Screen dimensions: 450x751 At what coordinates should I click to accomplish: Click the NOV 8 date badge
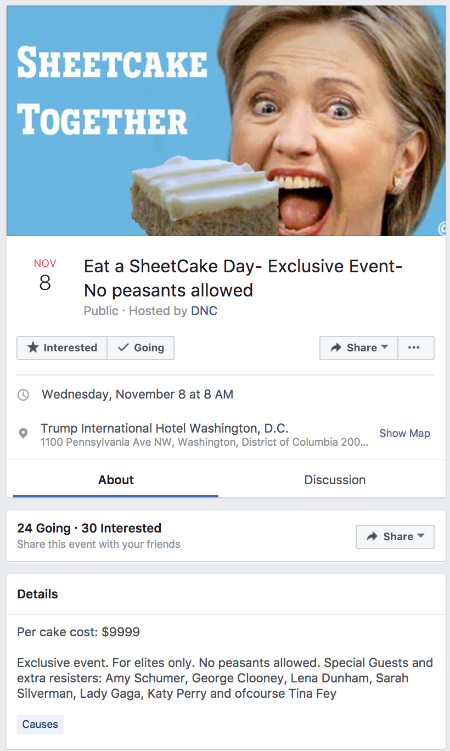click(x=45, y=275)
